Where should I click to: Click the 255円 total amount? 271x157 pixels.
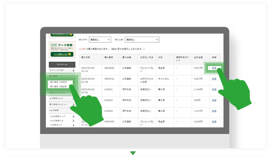[197, 100]
